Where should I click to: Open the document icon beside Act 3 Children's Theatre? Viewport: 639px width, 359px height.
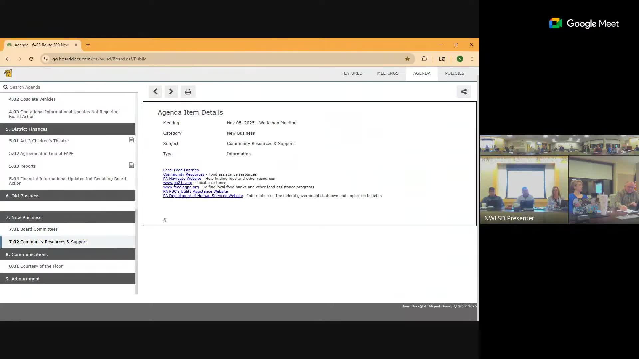[x=131, y=140]
